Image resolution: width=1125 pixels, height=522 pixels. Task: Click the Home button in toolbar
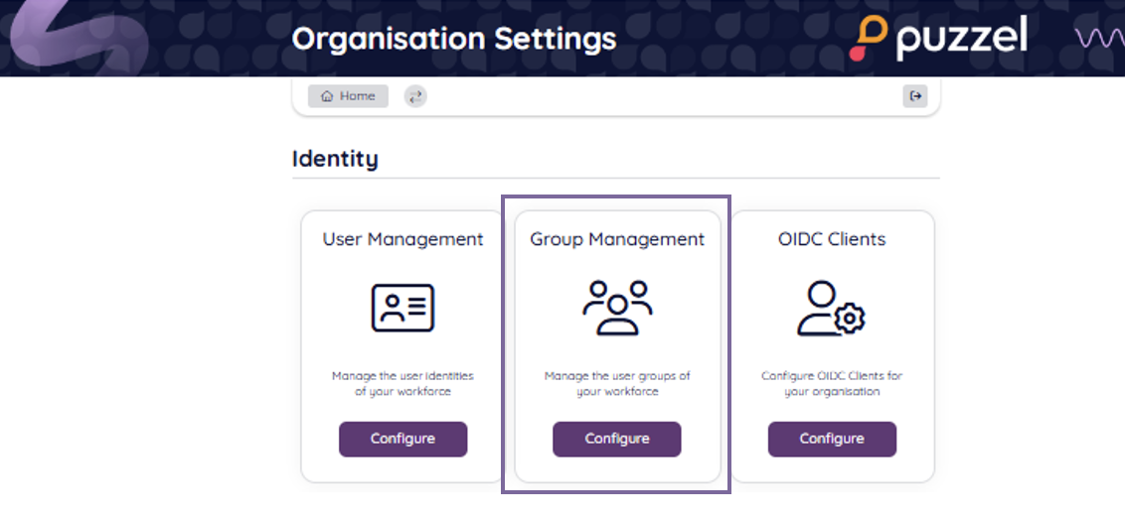[x=348, y=96]
